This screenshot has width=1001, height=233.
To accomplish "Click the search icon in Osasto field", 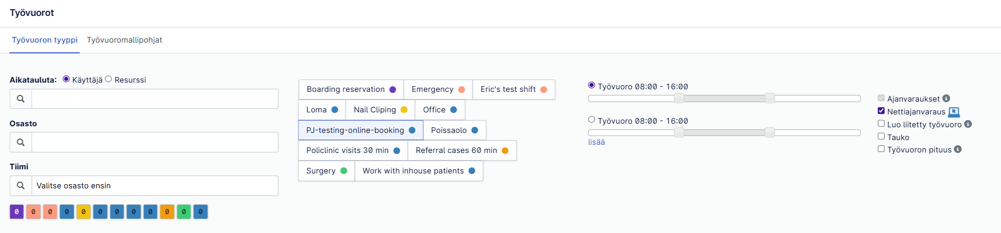I will click(x=21, y=142).
